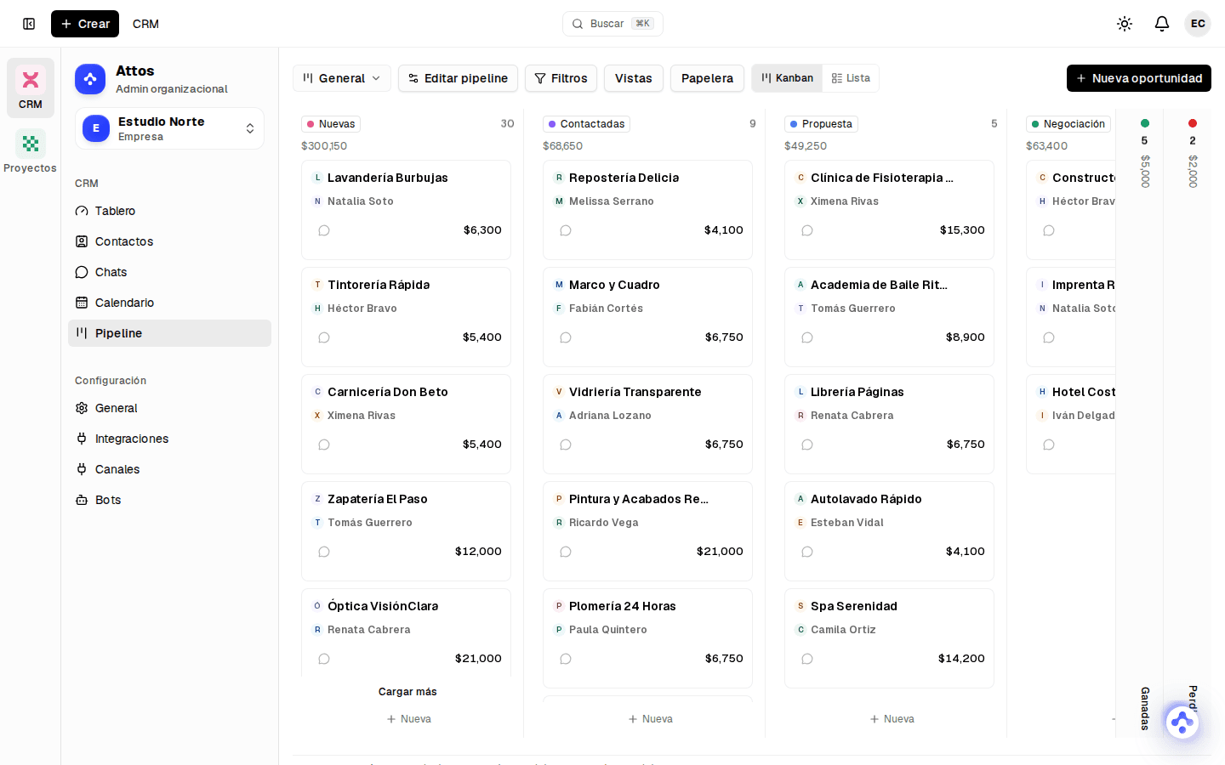This screenshot has height=765, width=1225.
Task: Open the Papelera button
Action: pyautogui.click(x=707, y=78)
